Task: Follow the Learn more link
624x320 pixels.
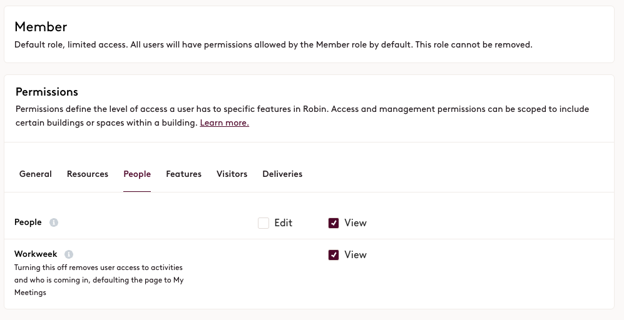Action: click(x=224, y=123)
